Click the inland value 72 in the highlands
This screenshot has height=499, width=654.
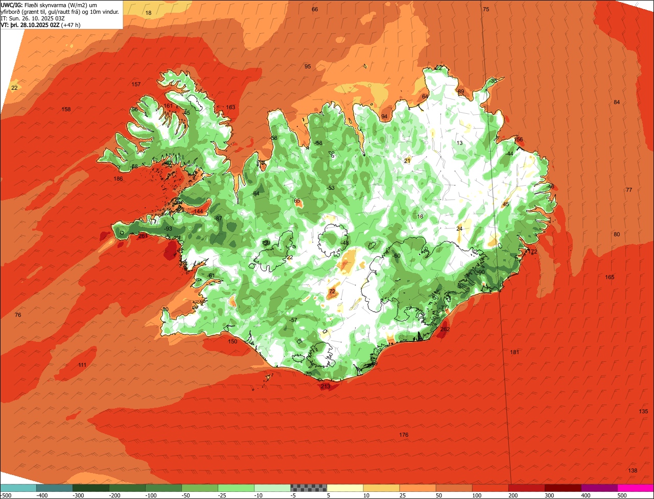[x=332, y=292]
